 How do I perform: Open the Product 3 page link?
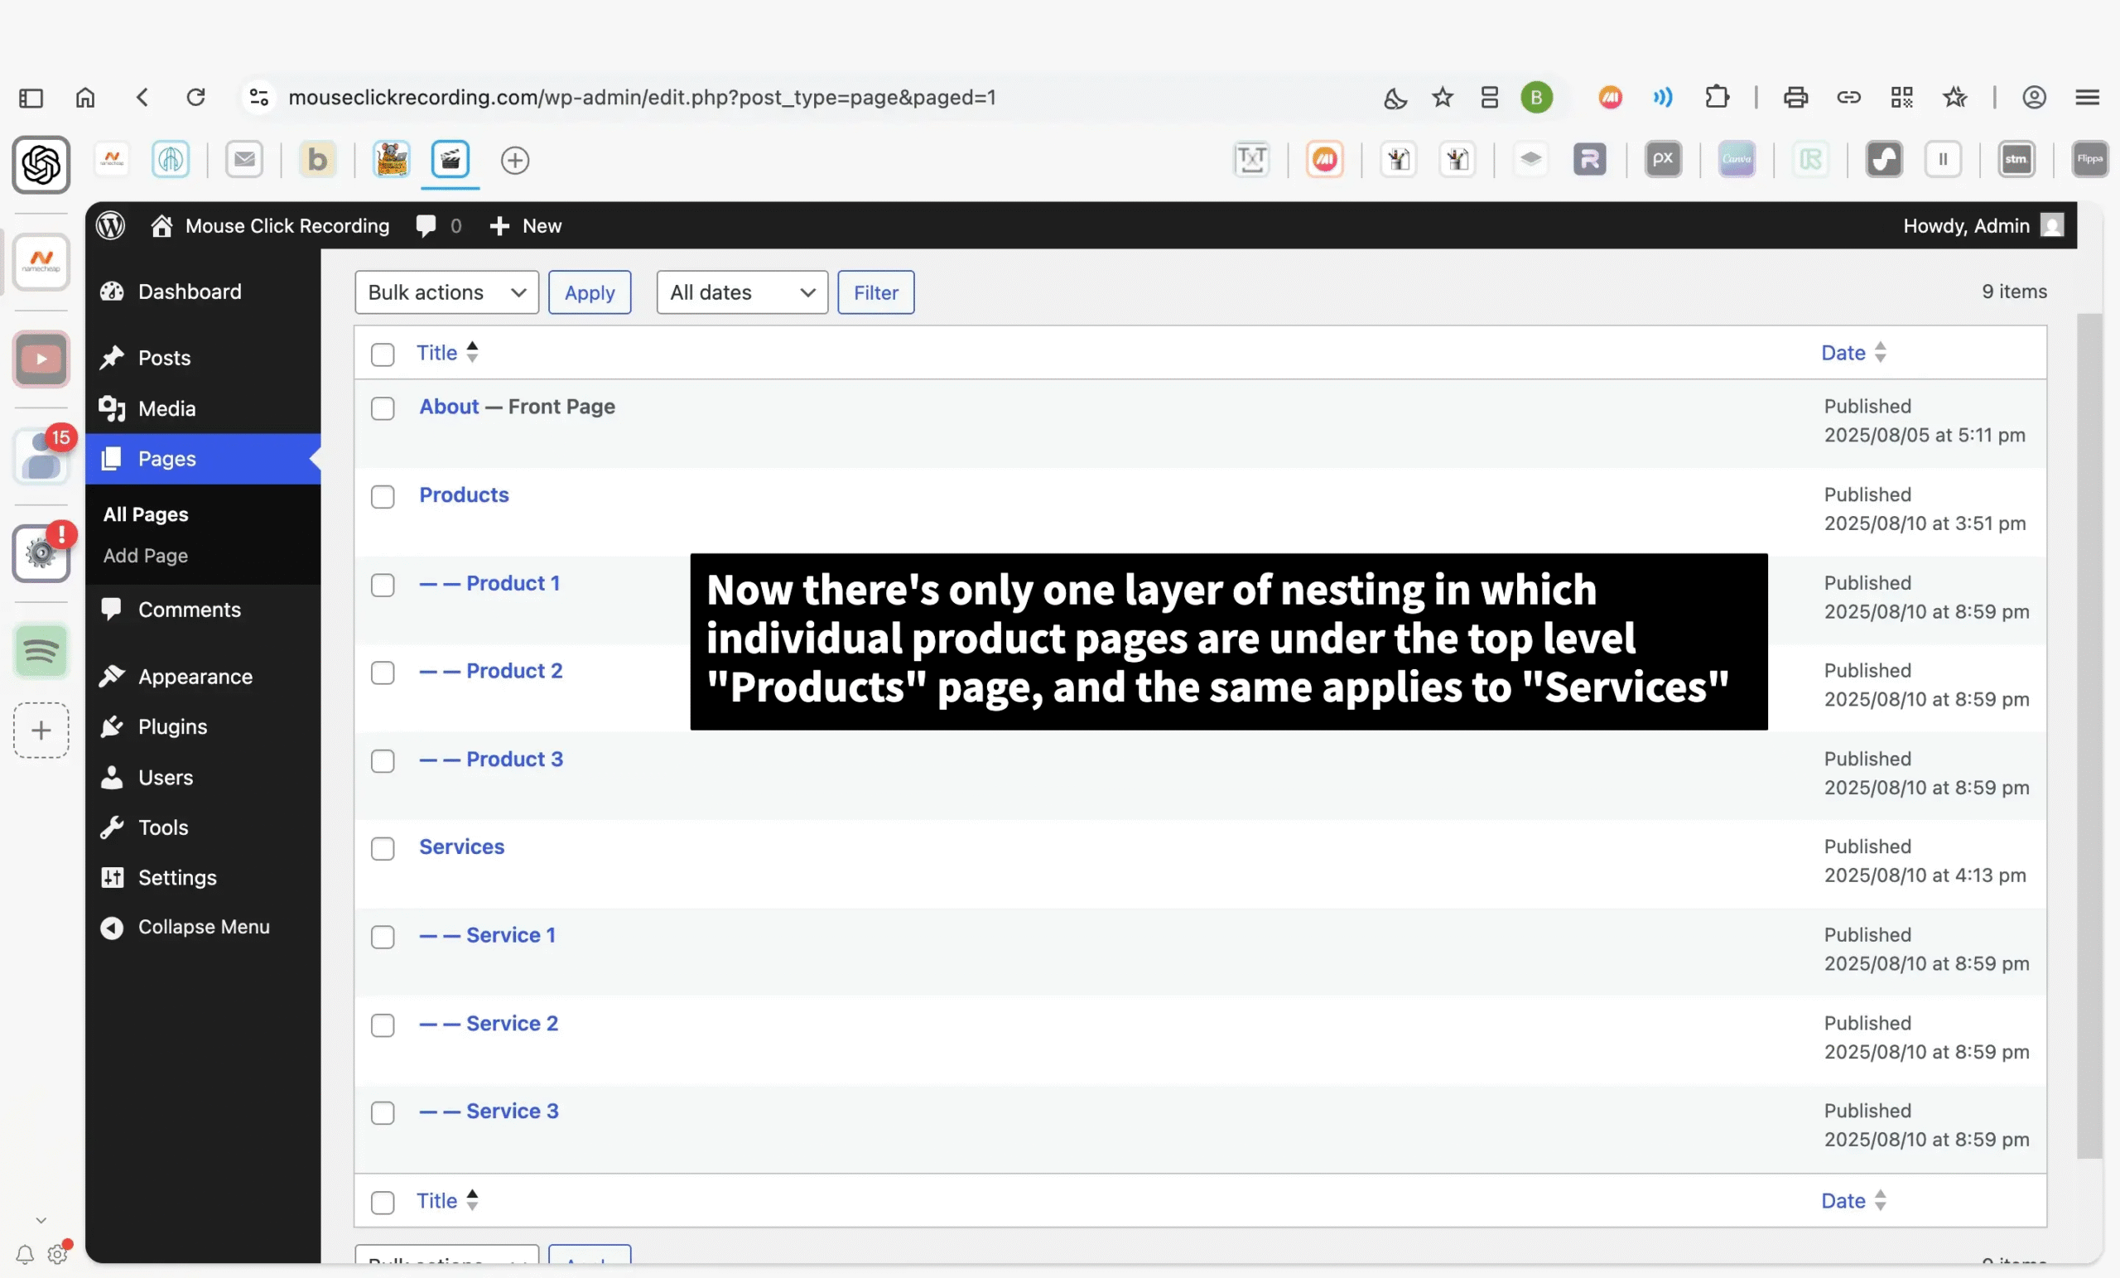[x=513, y=759]
